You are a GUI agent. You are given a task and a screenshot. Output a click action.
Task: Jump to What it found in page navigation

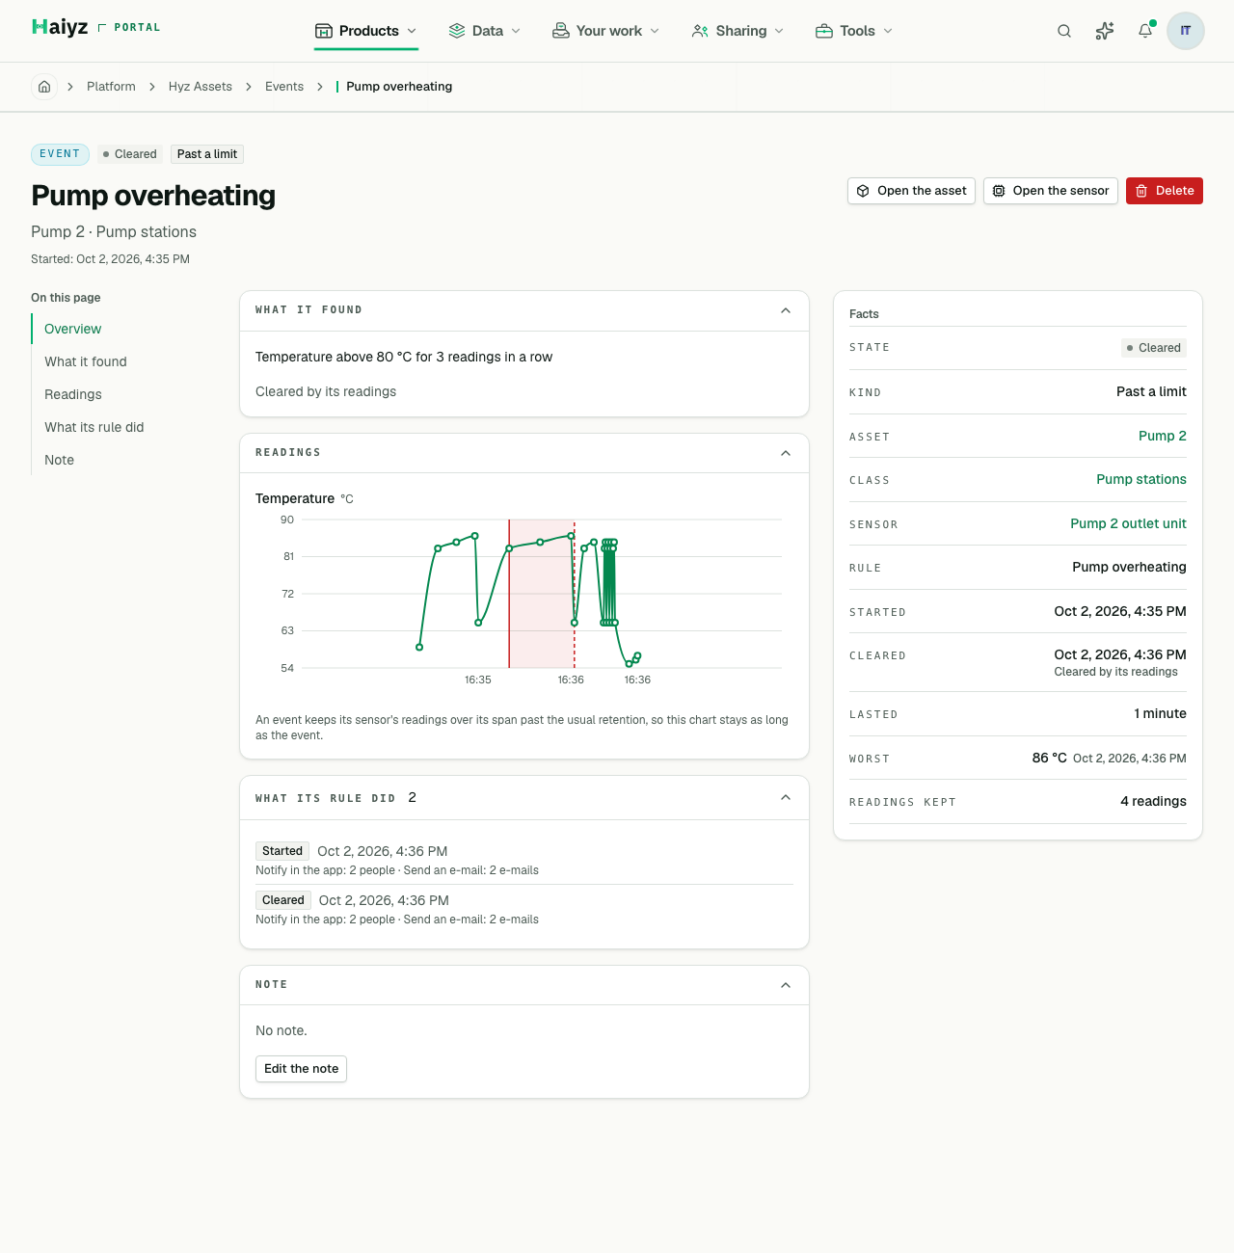(86, 361)
